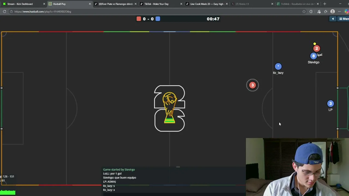
Task: Click the media control music icon
Action: coord(319,11)
